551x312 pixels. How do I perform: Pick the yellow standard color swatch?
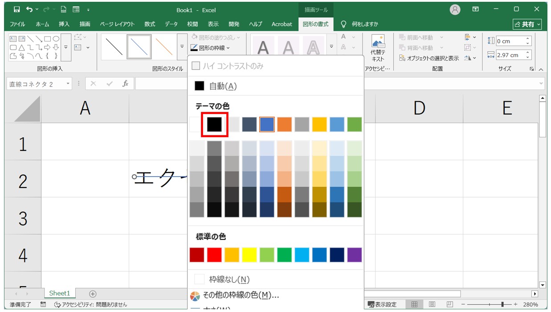coord(249,255)
